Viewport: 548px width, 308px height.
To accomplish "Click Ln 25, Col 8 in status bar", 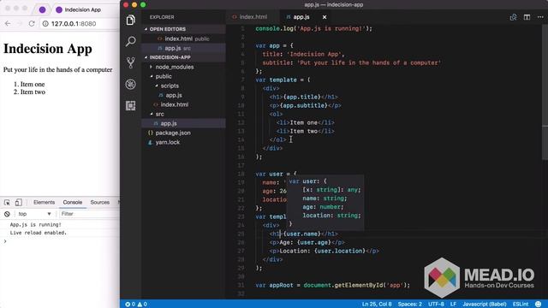I will [x=377, y=305].
